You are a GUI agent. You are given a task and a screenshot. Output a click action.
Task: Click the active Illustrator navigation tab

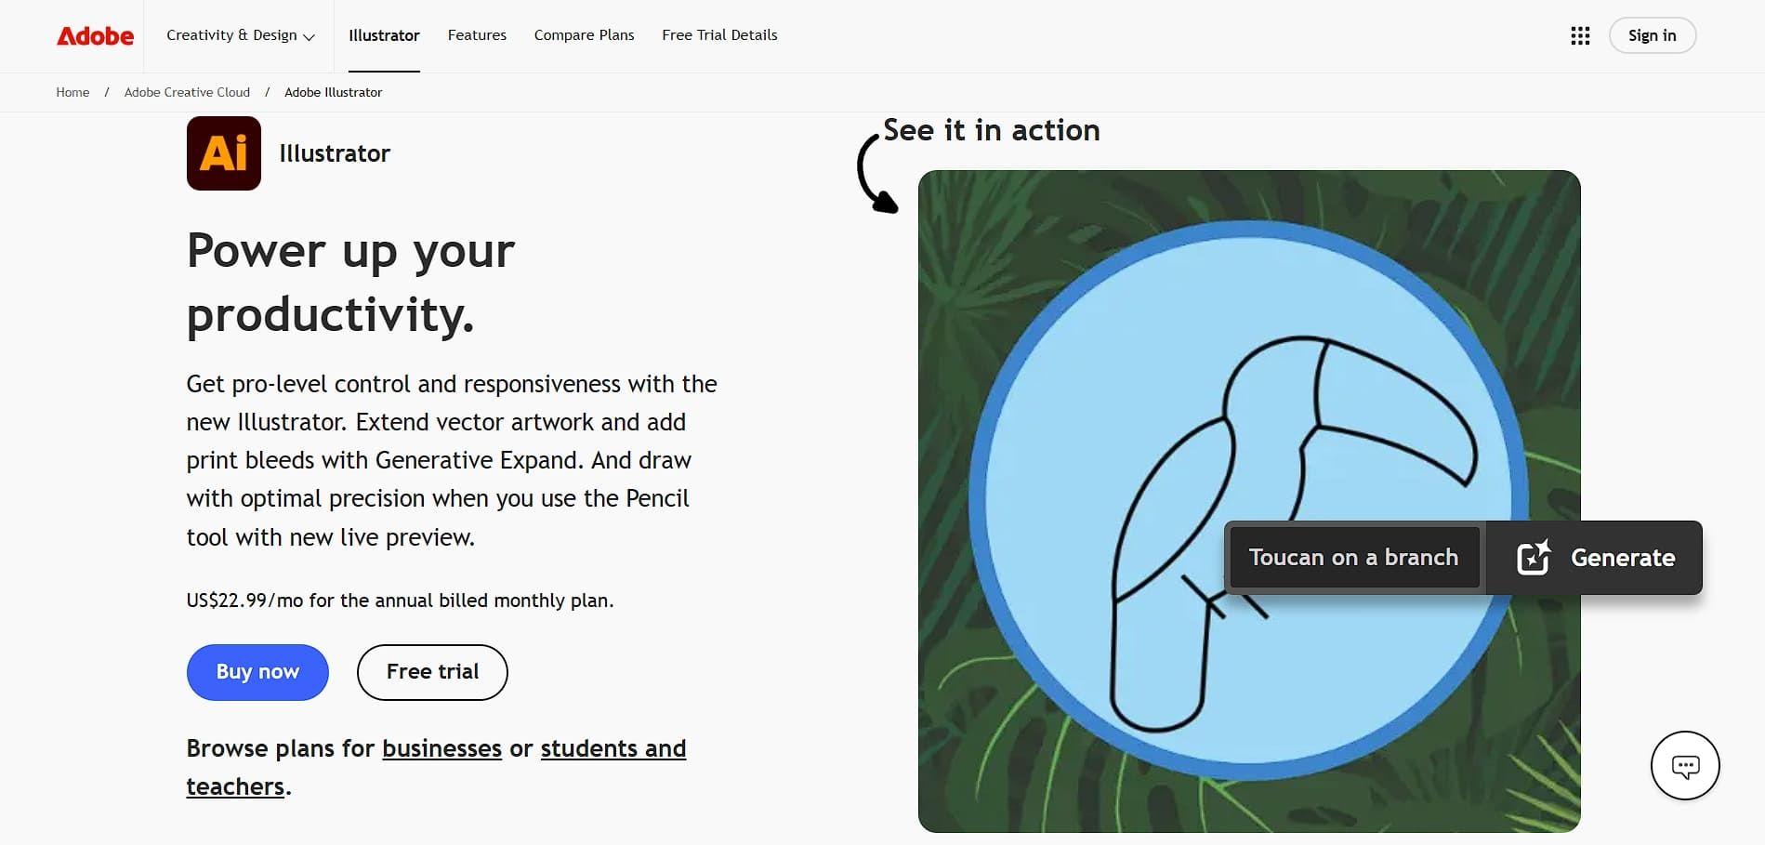pos(384,34)
